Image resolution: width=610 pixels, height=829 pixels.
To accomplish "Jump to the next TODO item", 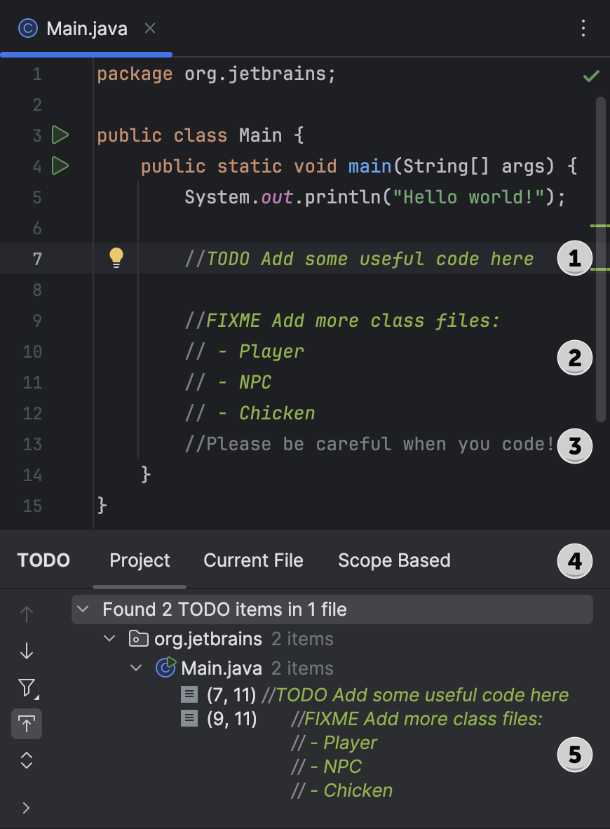I will click(26, 651).
